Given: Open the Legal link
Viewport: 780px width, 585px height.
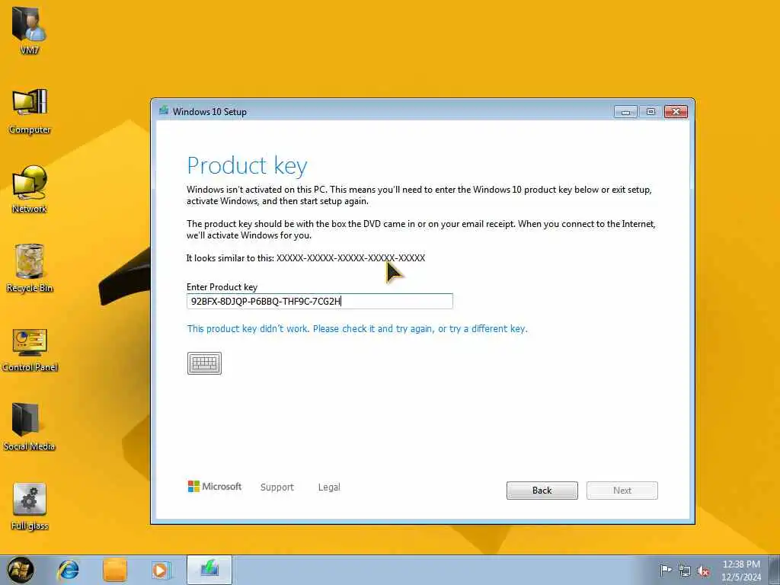Looking at the screenshot, I should point(329,487).
